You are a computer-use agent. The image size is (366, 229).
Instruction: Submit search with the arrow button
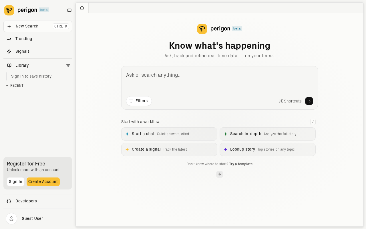pyautogui.click(x=309, y=101)
